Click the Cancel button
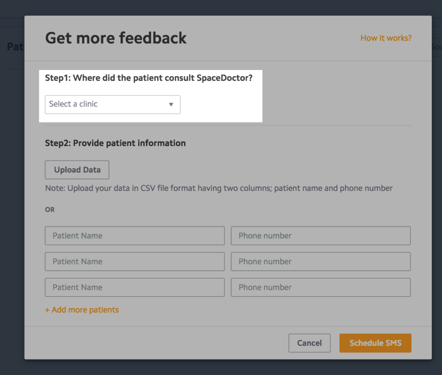The height and width of the screenshot is (375, 442). [x=309, y=343]
